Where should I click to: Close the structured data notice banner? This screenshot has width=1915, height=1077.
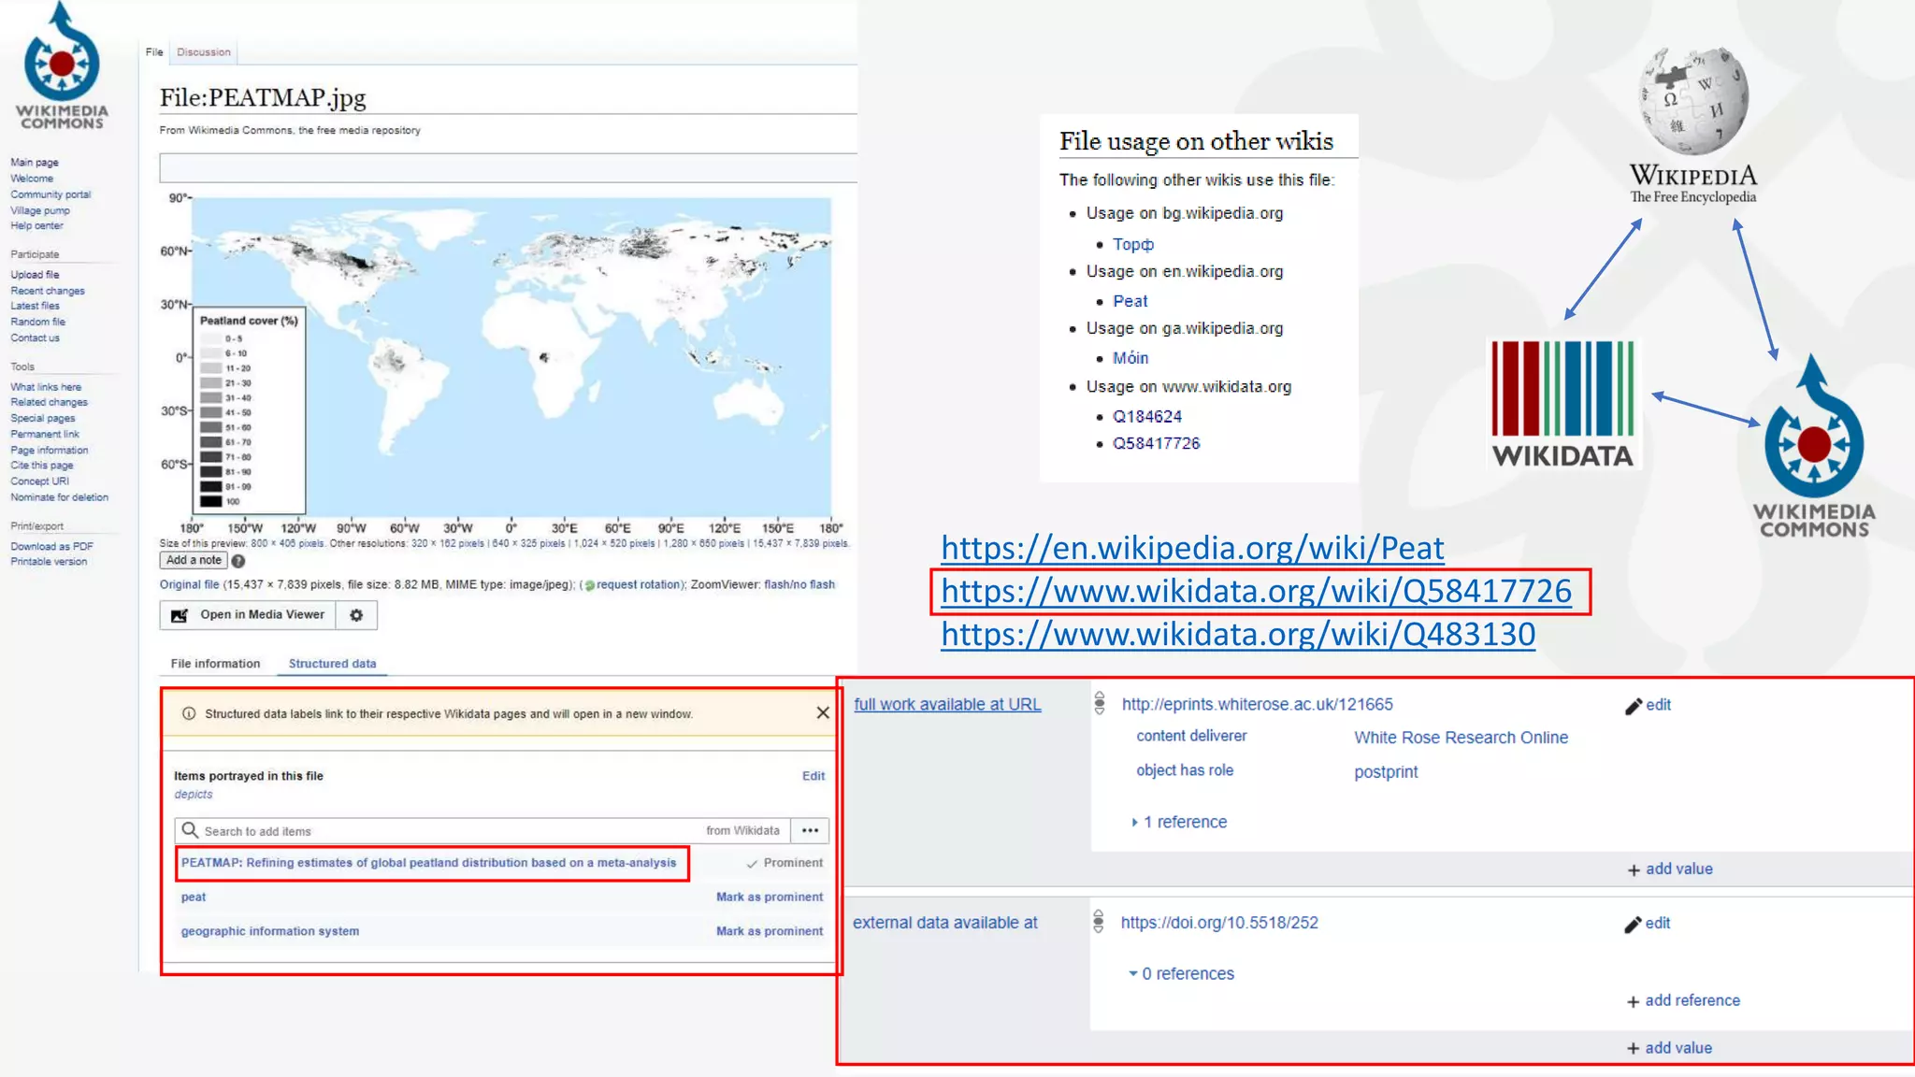[x=822, y=713]
